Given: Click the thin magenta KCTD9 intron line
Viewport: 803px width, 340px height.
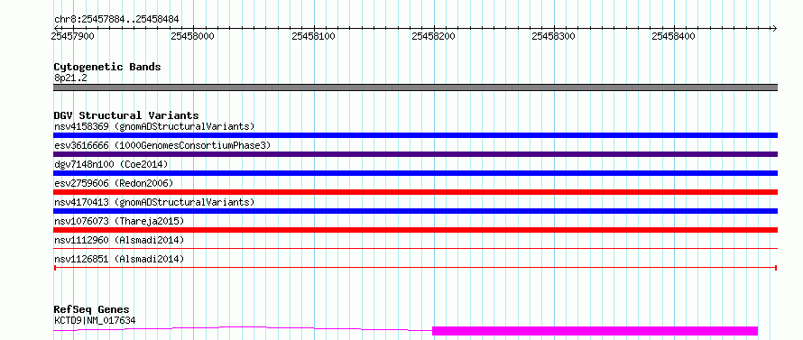Looking at the screenshot, I should (x=244, y=328).
